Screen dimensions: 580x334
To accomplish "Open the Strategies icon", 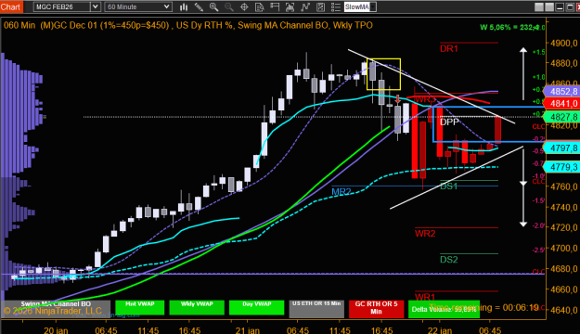I will point(320,6).
